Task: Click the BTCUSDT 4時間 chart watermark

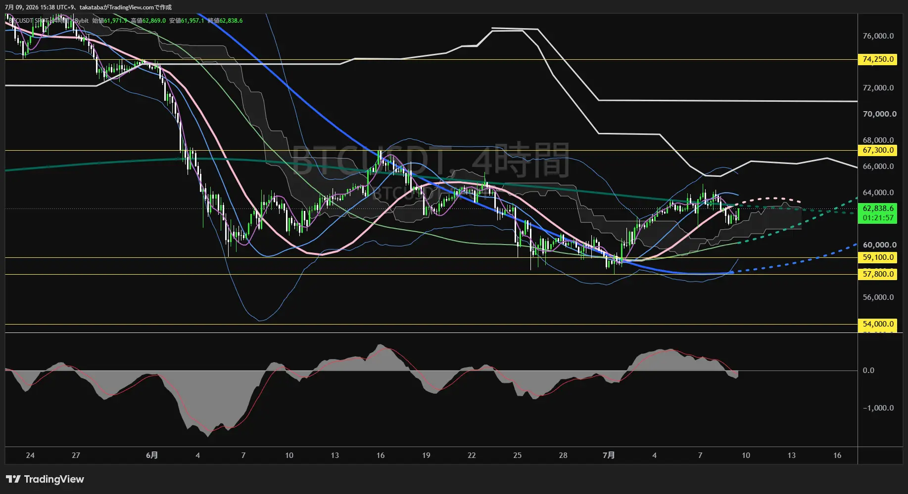Action: click(x=430, y=160)
